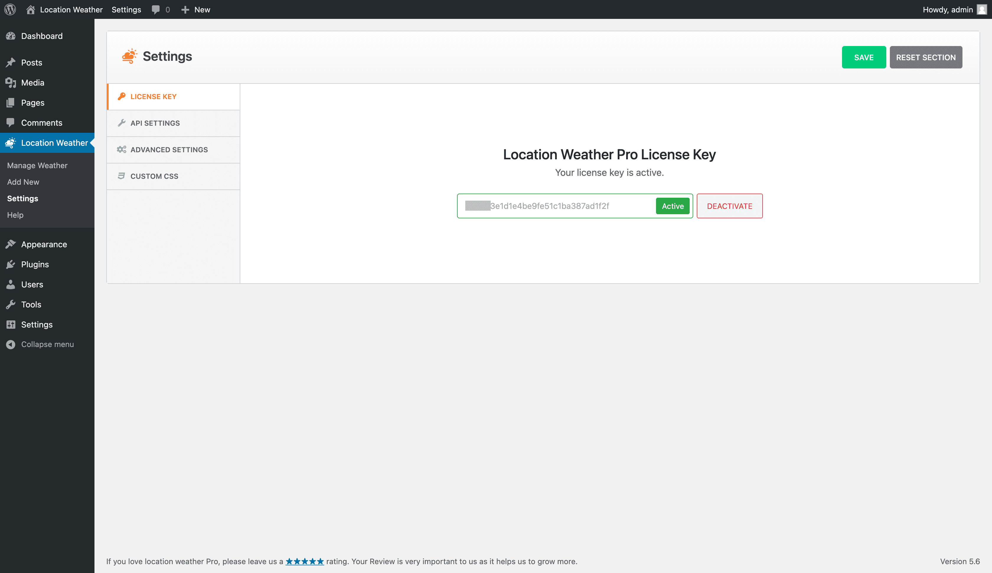Click the Posts pushpin icon
Image resolution: width=992 pixels, height=573 pixels.
11,63
